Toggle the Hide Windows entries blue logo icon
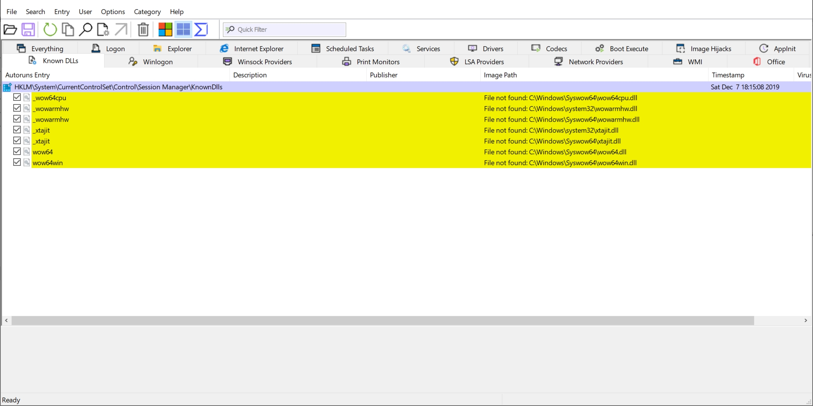The image size is (813, 406). tap(183, 29)
